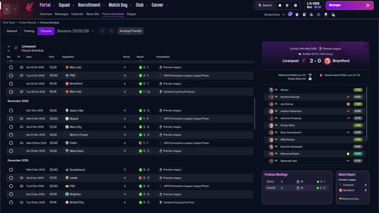
Task: Select the Celtic fixture radio button
Action: tap(11, 143)
